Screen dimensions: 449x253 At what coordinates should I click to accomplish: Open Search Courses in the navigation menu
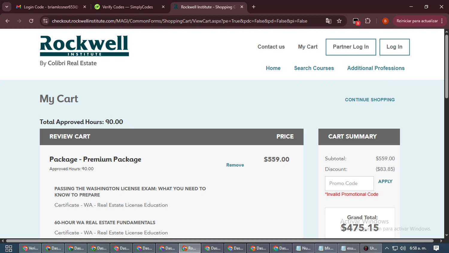click(x=314, y=68)
